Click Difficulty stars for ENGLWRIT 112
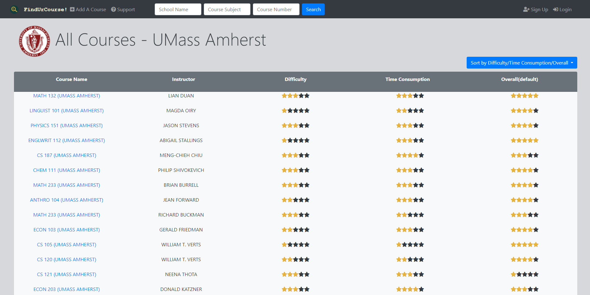Image resolution: width=590 pixels, height=295 pixels. (x=295, y=141)
